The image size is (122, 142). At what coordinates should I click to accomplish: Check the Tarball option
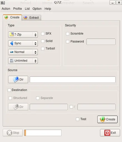pyautogui.click(x=43, y=49)
